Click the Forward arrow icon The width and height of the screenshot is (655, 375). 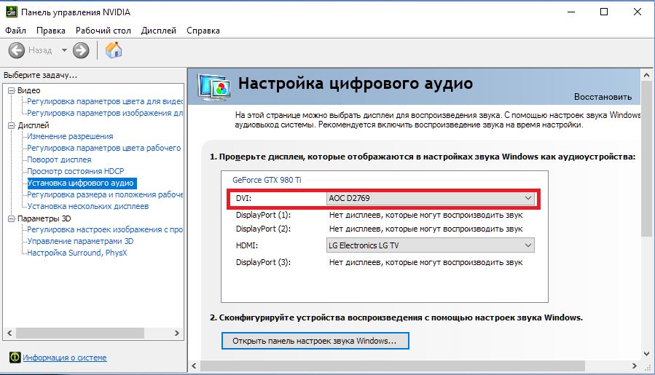81,50
